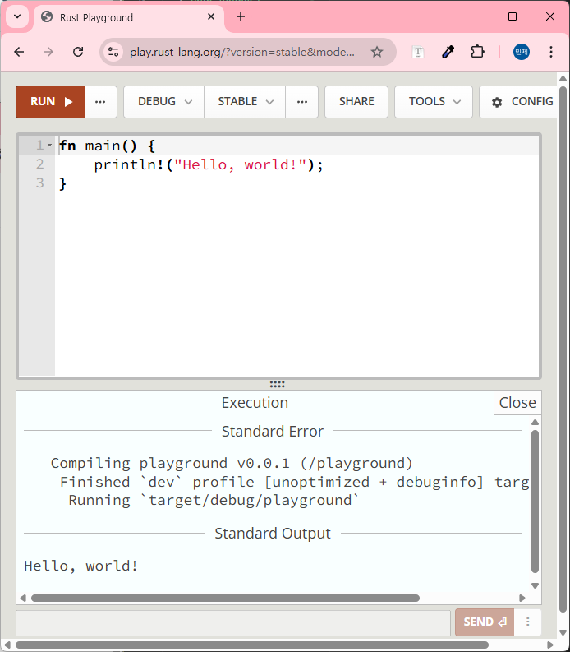Open the DEBUG mode dropdown
The height and width of the screenshot is (652, 570).
[164, 102]
